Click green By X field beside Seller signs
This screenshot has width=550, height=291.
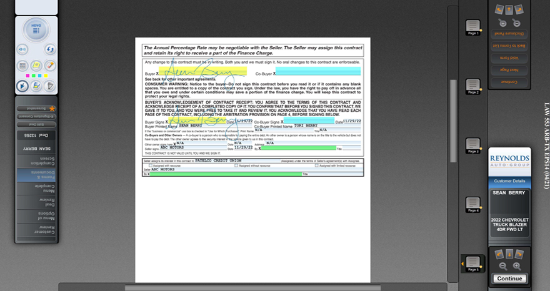tap(299, 148)
